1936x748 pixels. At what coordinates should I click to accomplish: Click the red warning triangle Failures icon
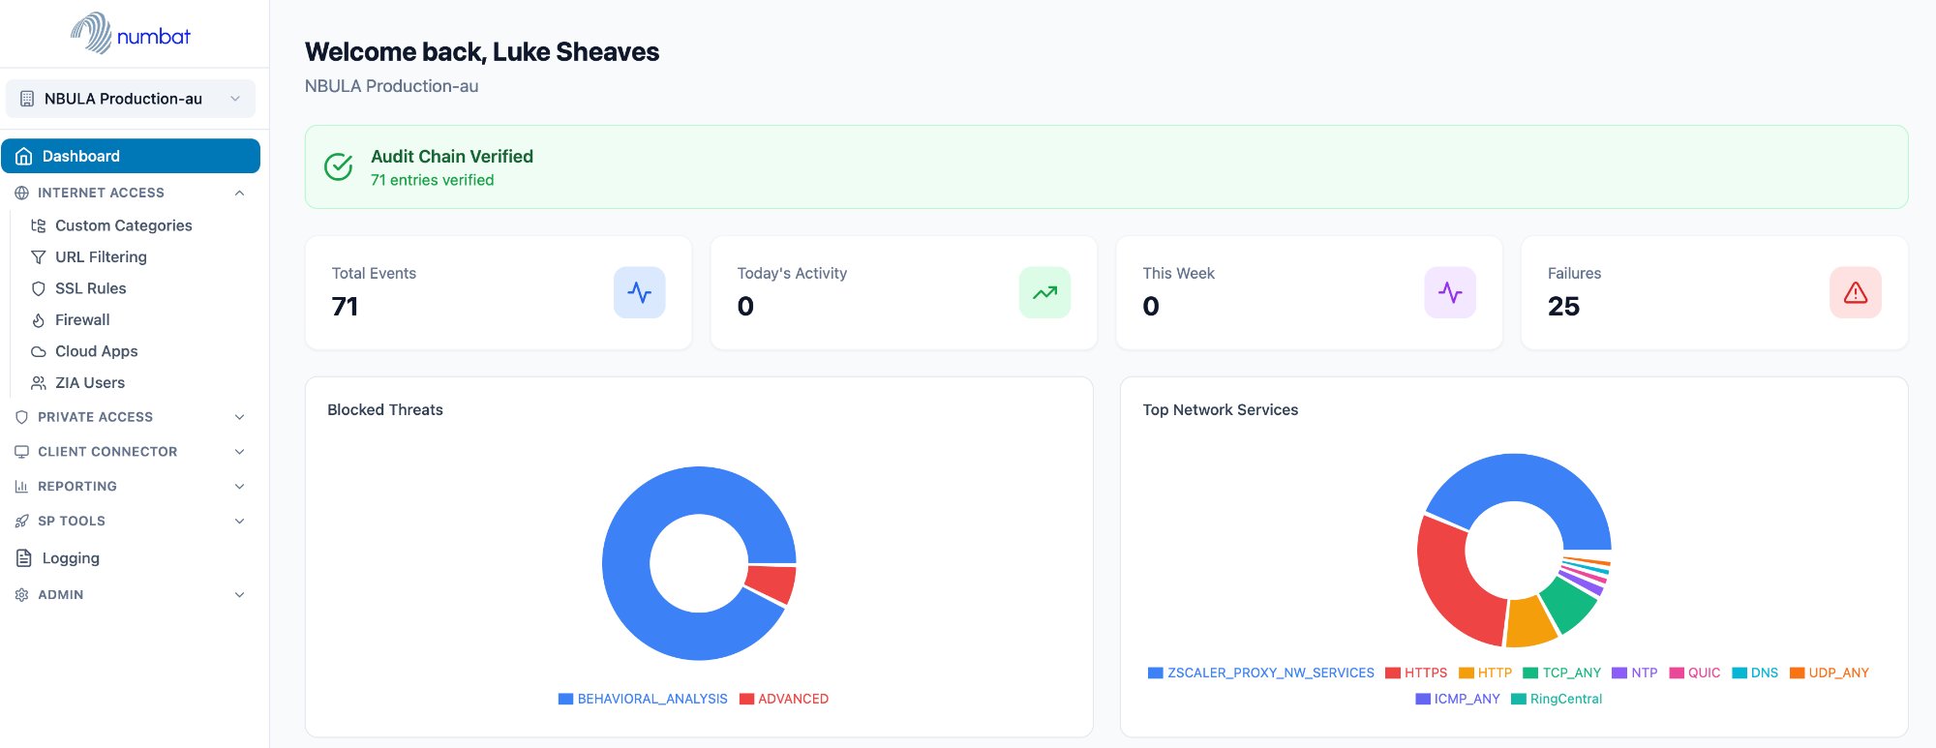click(1855, 292)
